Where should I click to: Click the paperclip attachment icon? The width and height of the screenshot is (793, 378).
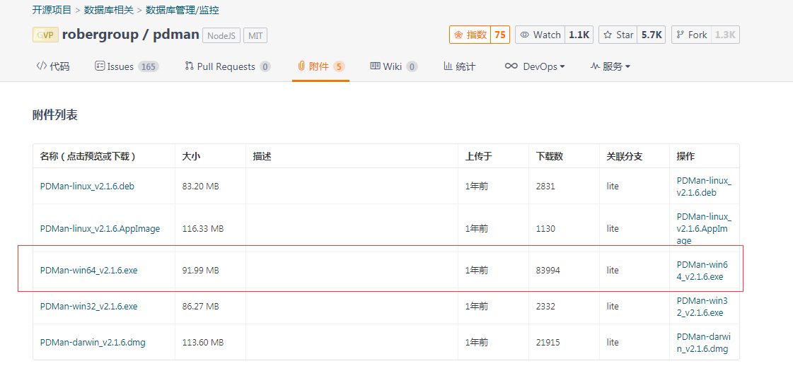(301, 66)
